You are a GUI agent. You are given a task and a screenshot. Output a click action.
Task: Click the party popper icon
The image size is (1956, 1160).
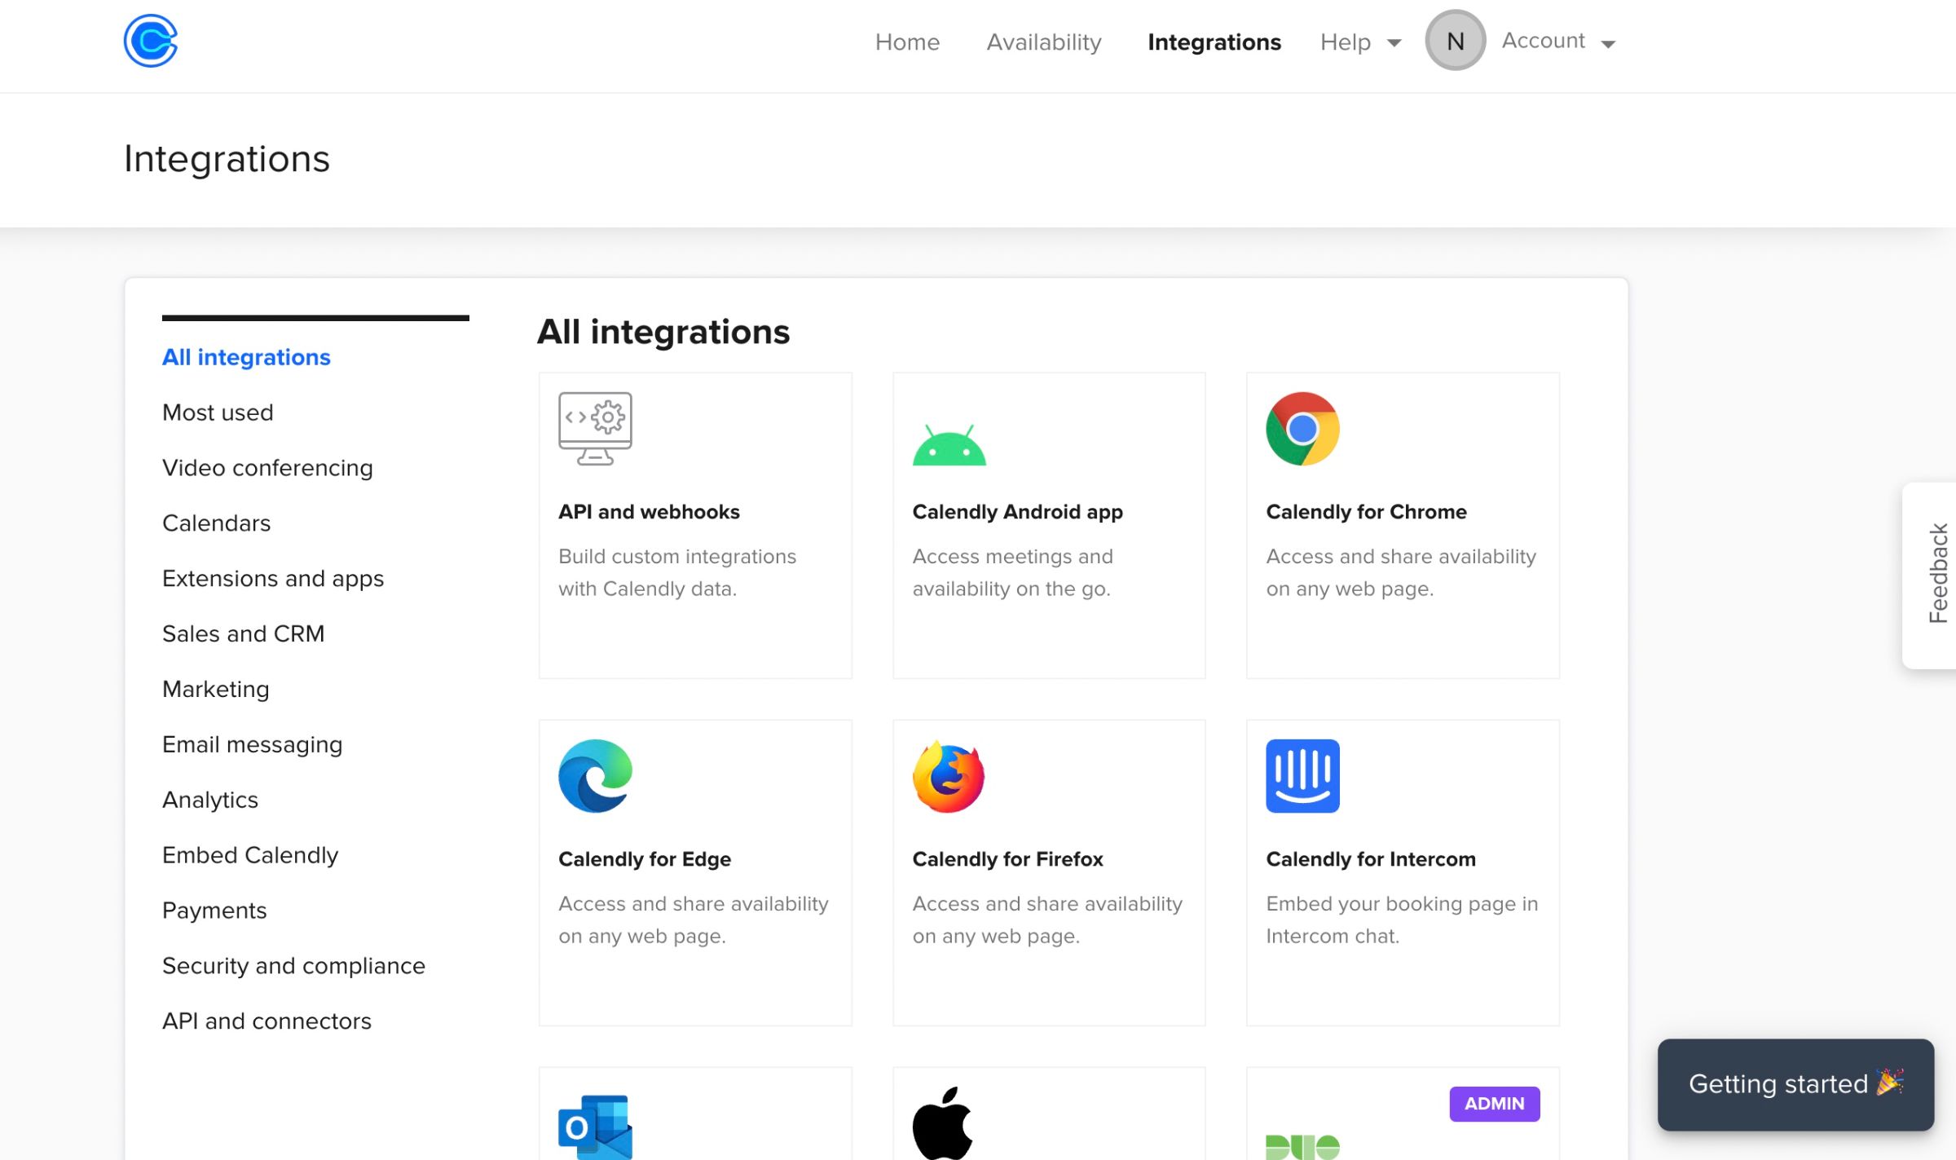tap(1890, 1082)
